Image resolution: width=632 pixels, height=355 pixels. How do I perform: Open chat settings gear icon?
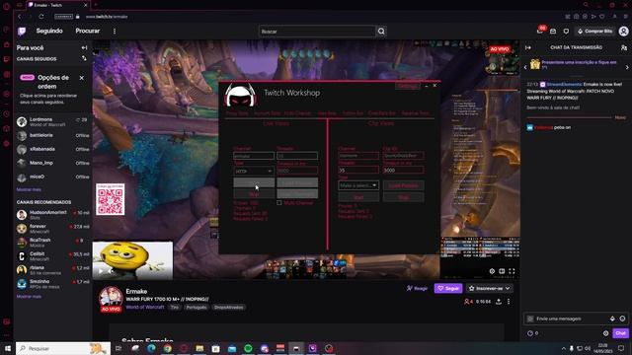(x=605, y=333)
